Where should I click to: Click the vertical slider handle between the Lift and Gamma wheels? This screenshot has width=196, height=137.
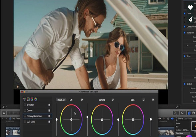[87, 117]
